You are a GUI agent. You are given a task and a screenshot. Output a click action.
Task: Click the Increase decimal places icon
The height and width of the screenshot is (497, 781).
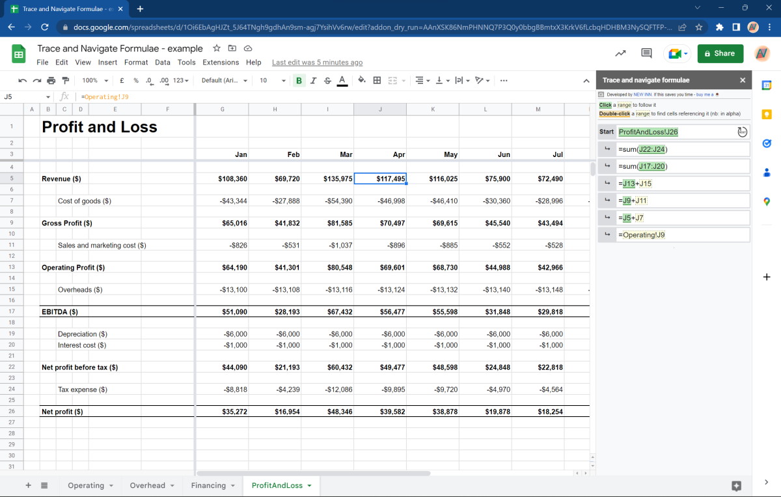(x=164, y=80)
